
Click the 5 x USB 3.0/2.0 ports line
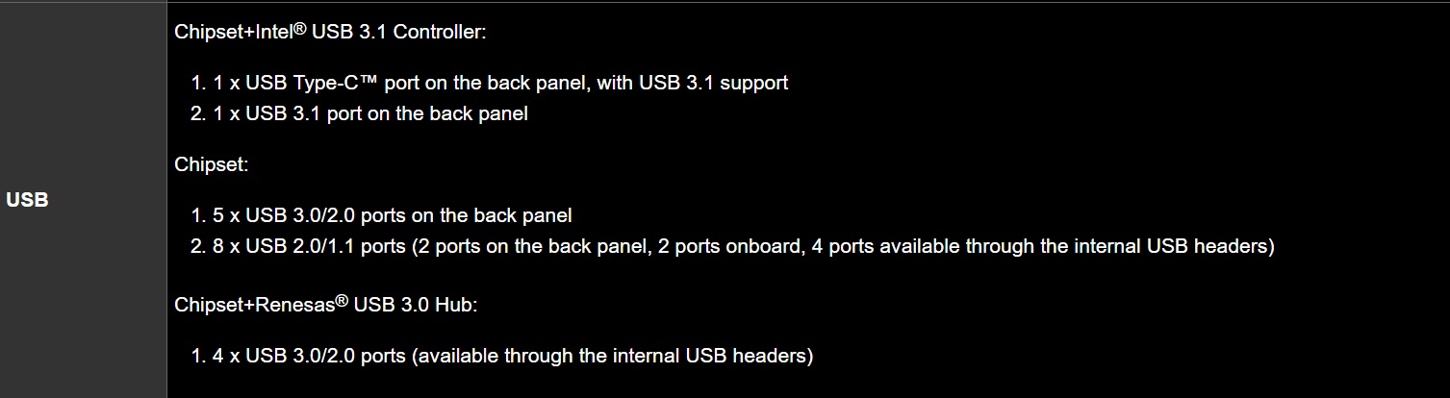pos(393,215)
